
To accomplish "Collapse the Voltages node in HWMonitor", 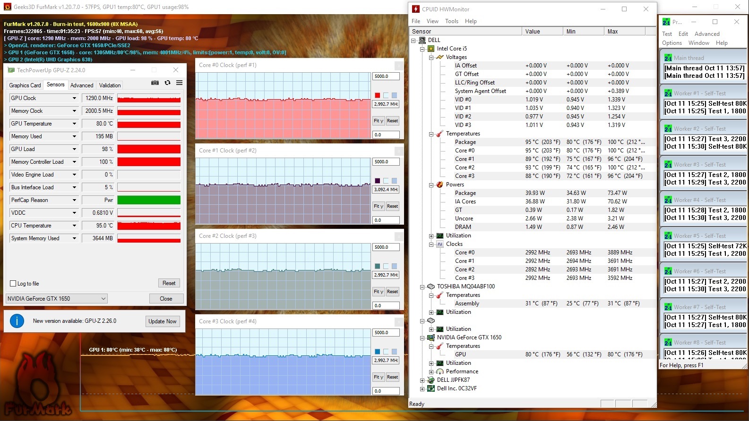I will pyautogui.click(x=431, y=58).
